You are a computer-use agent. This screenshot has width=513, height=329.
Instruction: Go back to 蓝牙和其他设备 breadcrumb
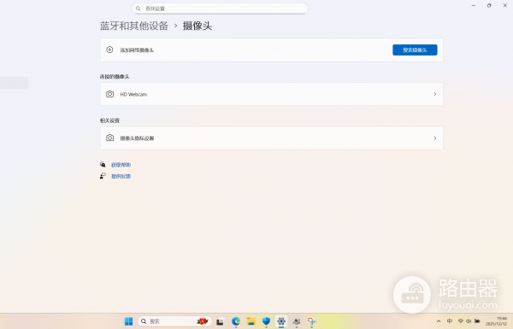coord(134,26)
